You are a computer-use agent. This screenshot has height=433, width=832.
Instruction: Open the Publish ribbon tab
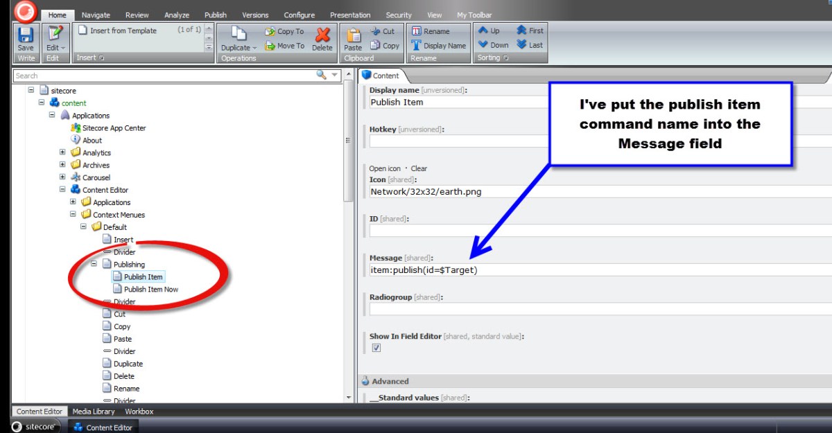tap(215, 15)
